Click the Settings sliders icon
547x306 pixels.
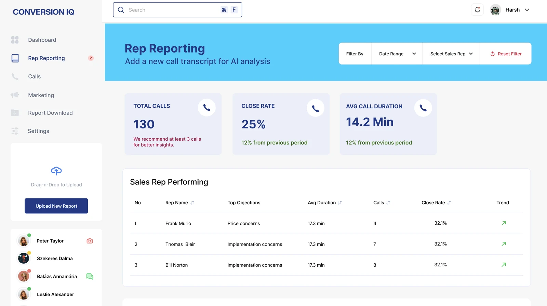[15, 131]
